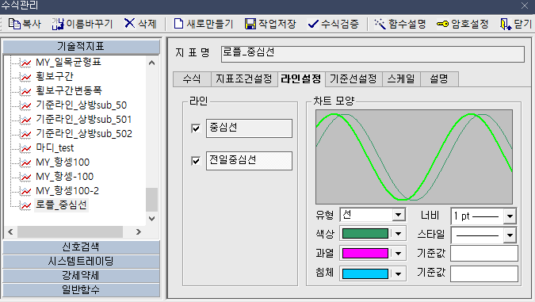Screen dimensions: 535x302
Task: Click the 닫기 door icon
Action: tap(506, 24)
